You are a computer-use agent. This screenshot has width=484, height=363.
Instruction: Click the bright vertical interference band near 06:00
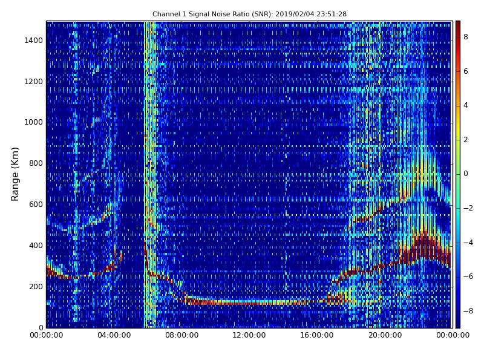click(150, 174)
